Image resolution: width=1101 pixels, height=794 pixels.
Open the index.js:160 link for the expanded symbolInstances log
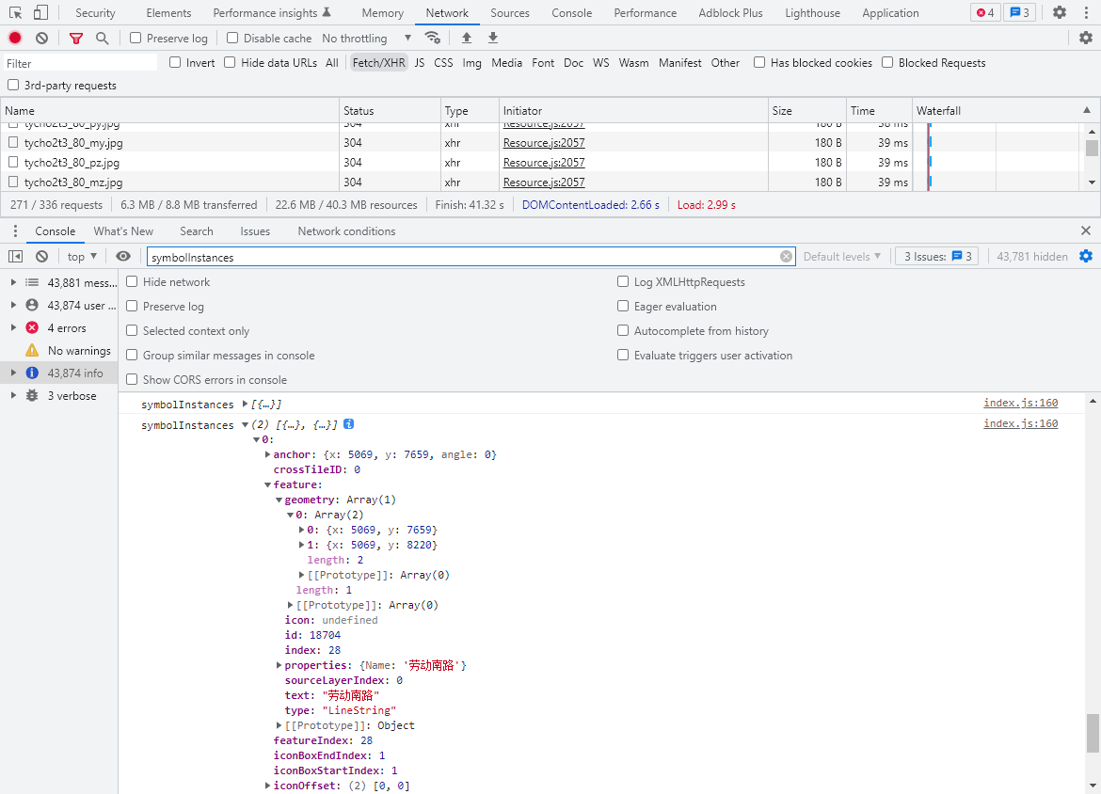coord(1020,423)
